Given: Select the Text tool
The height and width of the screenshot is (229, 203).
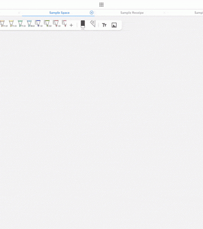Looking at the screenshot, I should point(104,25).
